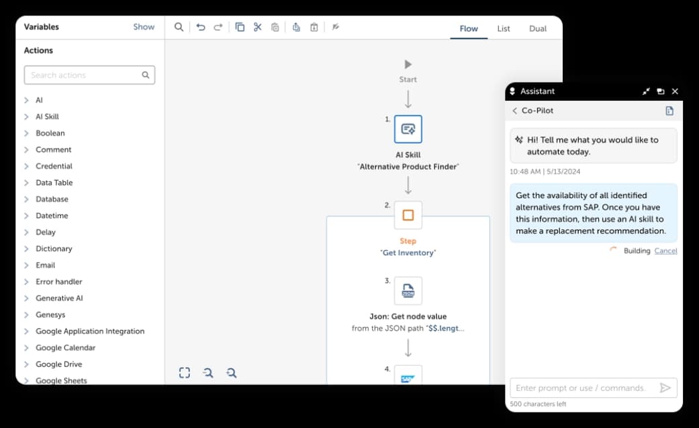Go back using the Co-Pilot back chevron
This screenshot has height=428, width=699.
514,110
